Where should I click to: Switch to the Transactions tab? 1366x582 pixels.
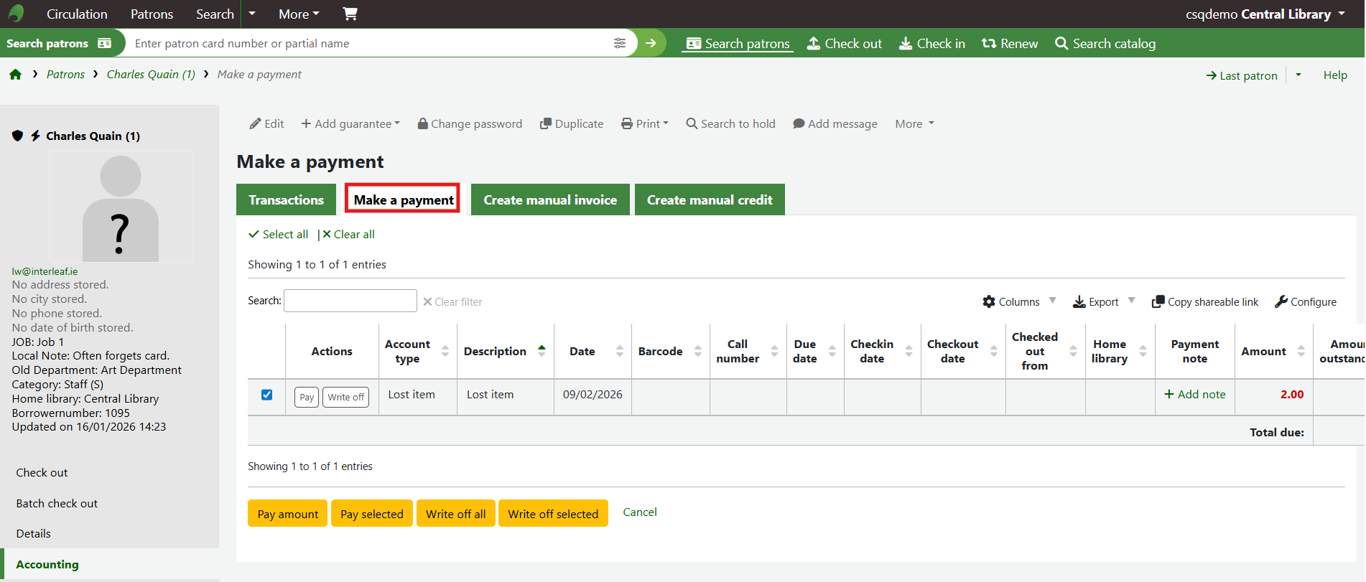pos(286,200)
